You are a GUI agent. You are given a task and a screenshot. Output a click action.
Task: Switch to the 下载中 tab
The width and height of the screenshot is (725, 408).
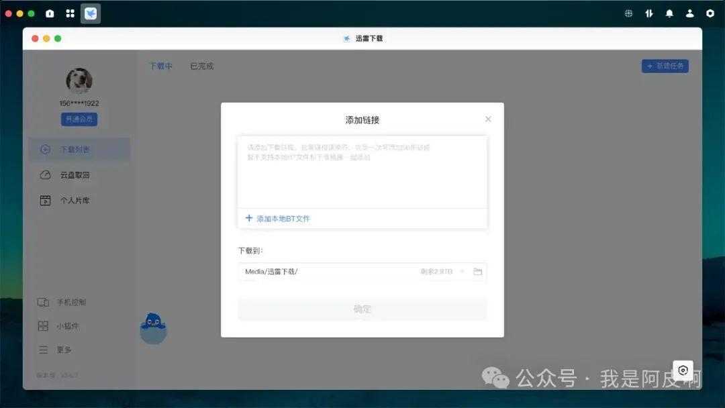click(x=160, y=66)
